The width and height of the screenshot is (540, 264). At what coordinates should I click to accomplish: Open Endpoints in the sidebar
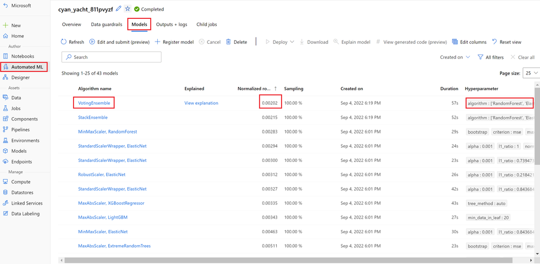click(22, 161)
